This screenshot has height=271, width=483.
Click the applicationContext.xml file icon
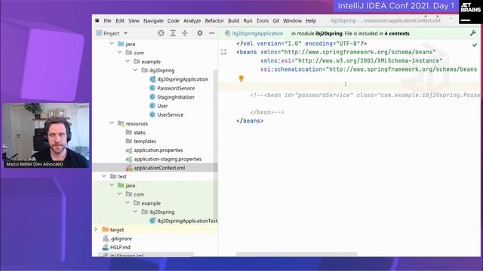129,168
